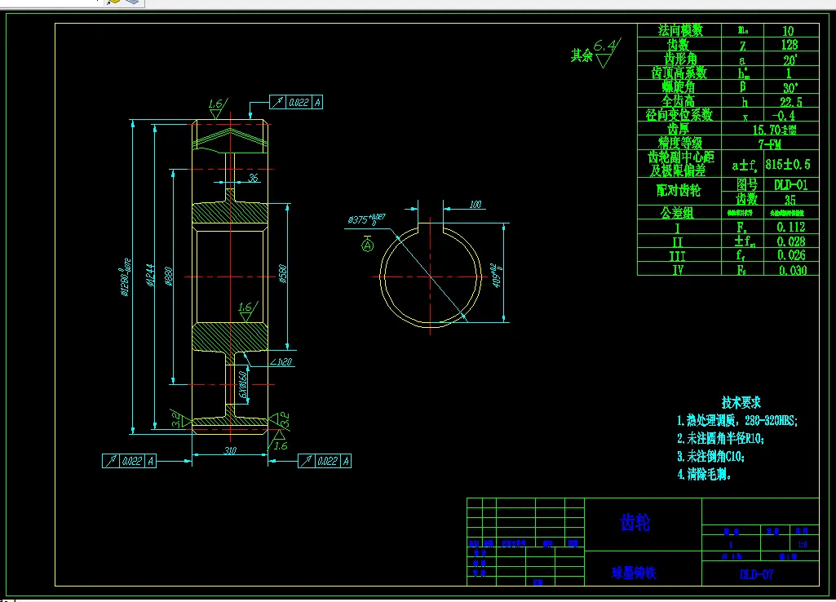Click the 0.112 tolerance value
The height and width of the screenshot is (602, 836).
click(x=791, y=227)
